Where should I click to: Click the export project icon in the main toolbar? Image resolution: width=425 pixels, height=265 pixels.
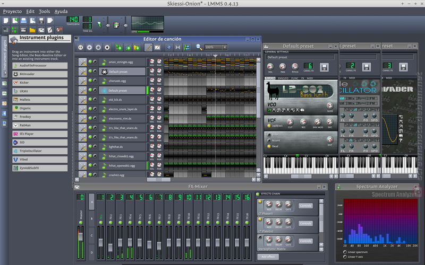click(x=50, y=21)
